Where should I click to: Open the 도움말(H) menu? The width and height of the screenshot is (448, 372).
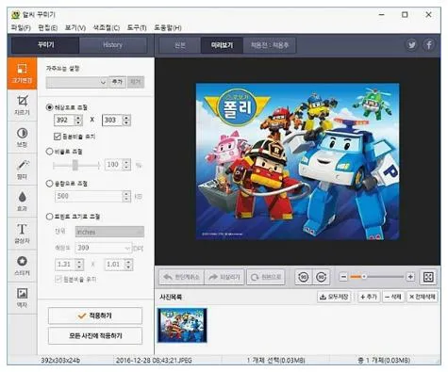tap(168, 28)
